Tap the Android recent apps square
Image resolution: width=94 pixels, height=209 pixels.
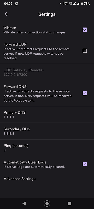point(69,204)
